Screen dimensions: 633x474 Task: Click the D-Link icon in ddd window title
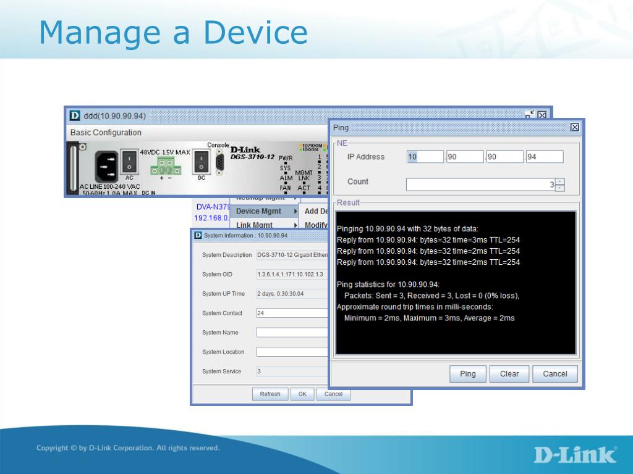pyautogui.click(x=75, y=115)
